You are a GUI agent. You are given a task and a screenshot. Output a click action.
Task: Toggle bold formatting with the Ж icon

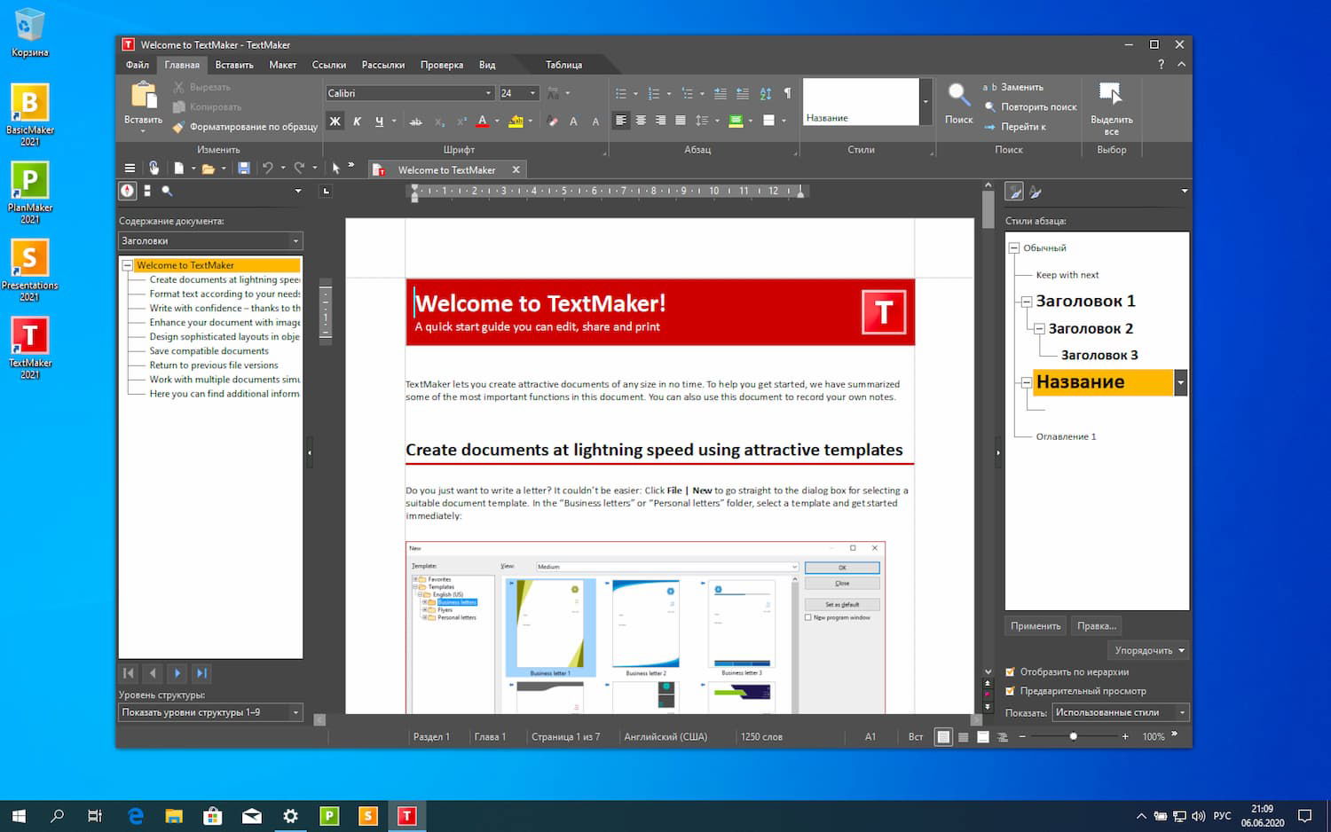(335, 122)
